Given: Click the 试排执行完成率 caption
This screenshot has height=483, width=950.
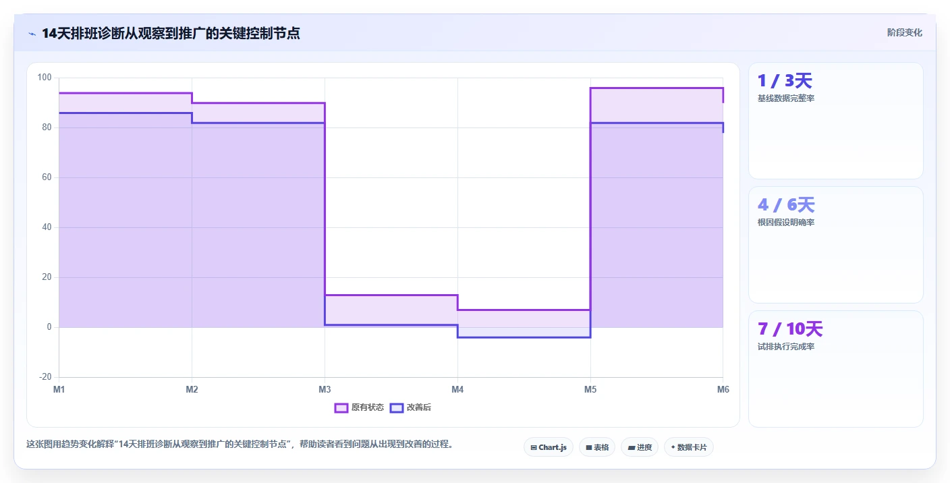Looking at the screenshot, I should coord(786,347).
